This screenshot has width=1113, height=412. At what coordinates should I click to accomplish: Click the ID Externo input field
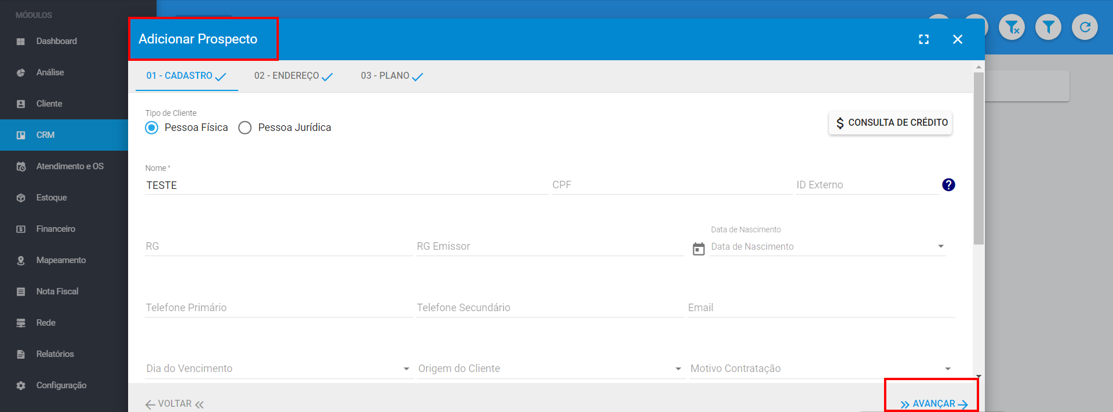[x=867, y=185]
